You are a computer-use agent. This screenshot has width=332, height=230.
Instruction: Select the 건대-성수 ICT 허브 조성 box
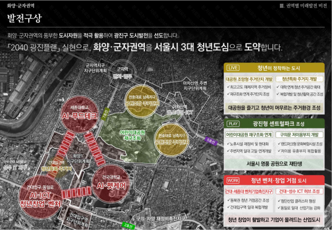click(299, 191)
